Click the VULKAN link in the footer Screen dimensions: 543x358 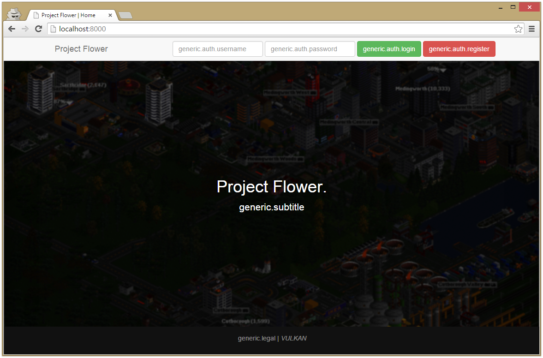click(294, 338)
